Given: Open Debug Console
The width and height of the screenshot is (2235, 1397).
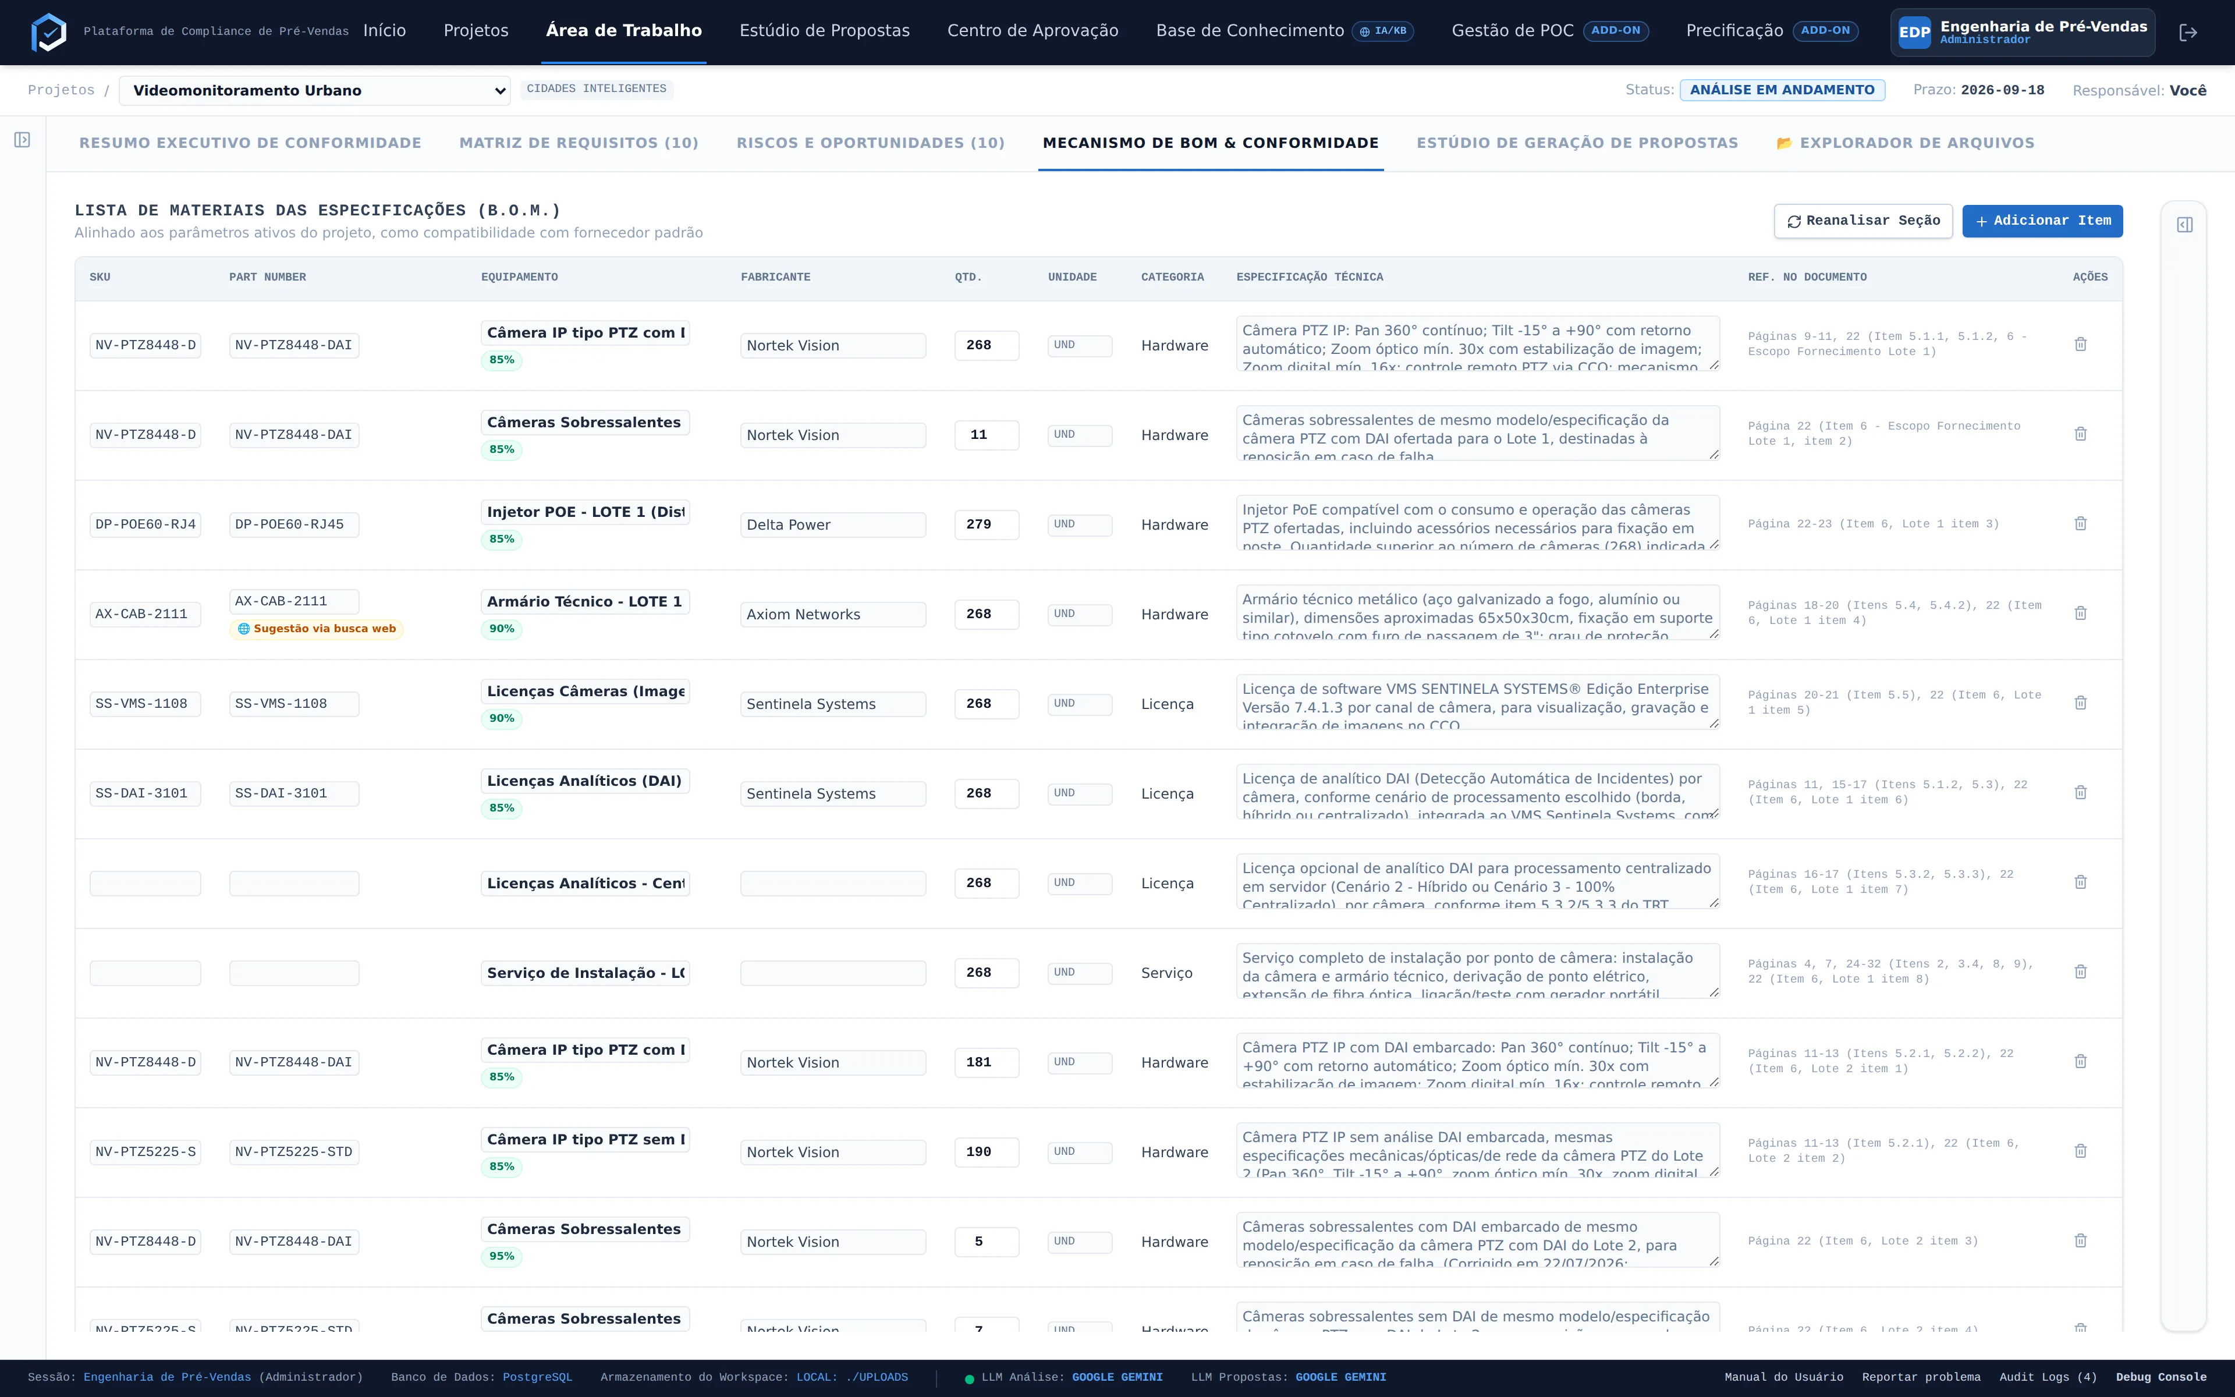Looking at the screenshot, I should pyautogui.click(x=2161, y=1378).
